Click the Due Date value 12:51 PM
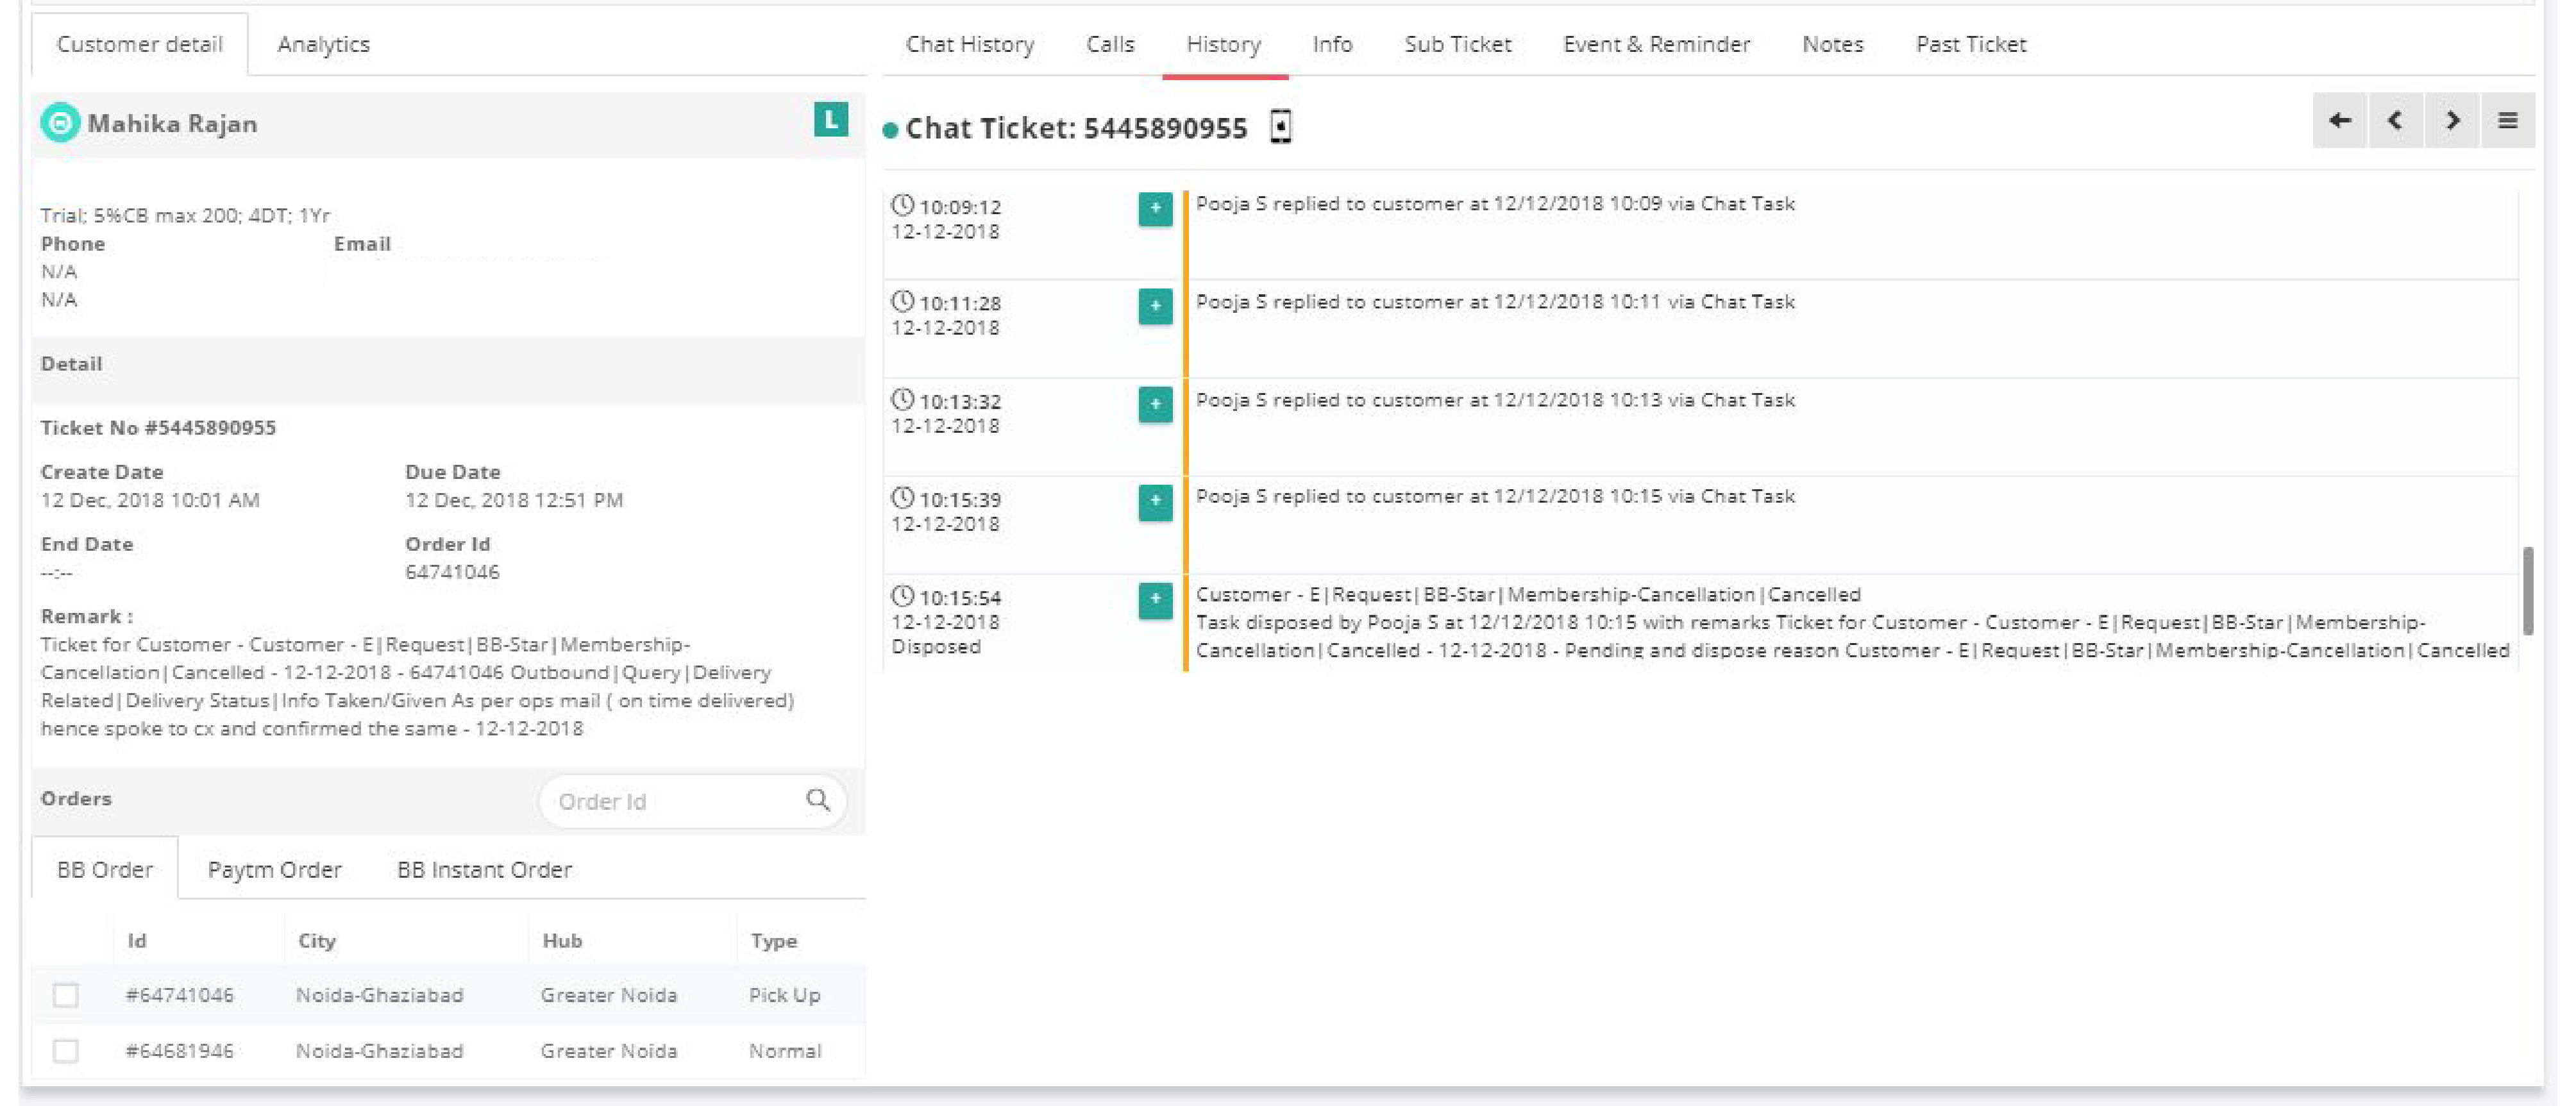Viewport: 2576px width, 1106px height. point(513,500)
